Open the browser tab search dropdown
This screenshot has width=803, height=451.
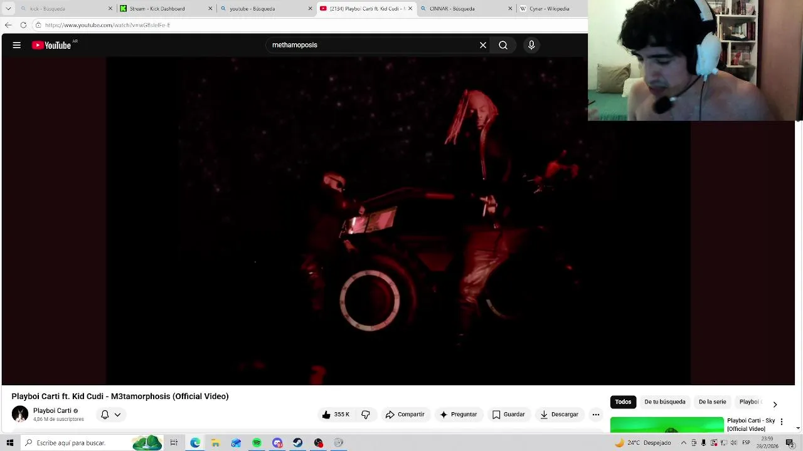click(8, 9)
